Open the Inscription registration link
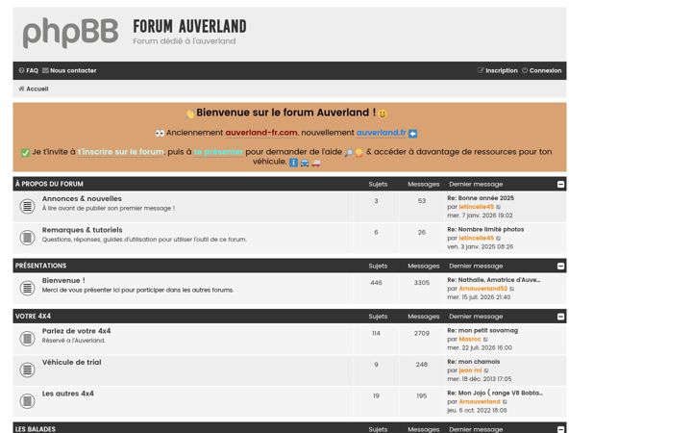 498,70
